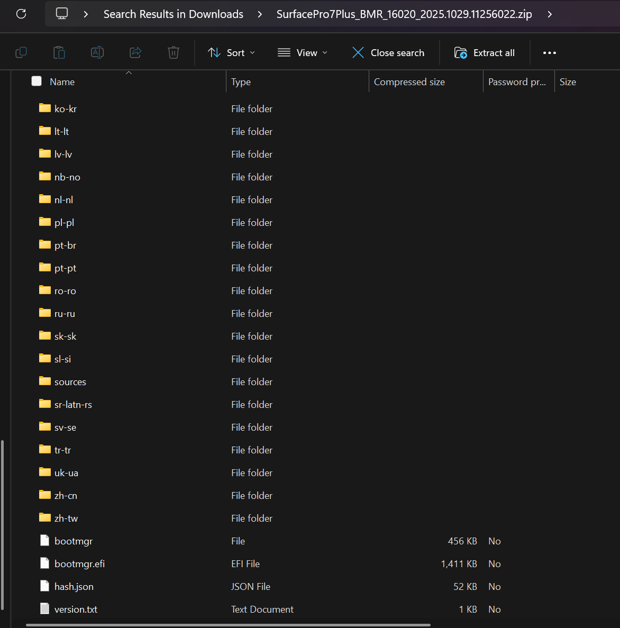The image size is (620, 628).
Task: Expand the chevron after the zip file name
Action: point(550,14)
